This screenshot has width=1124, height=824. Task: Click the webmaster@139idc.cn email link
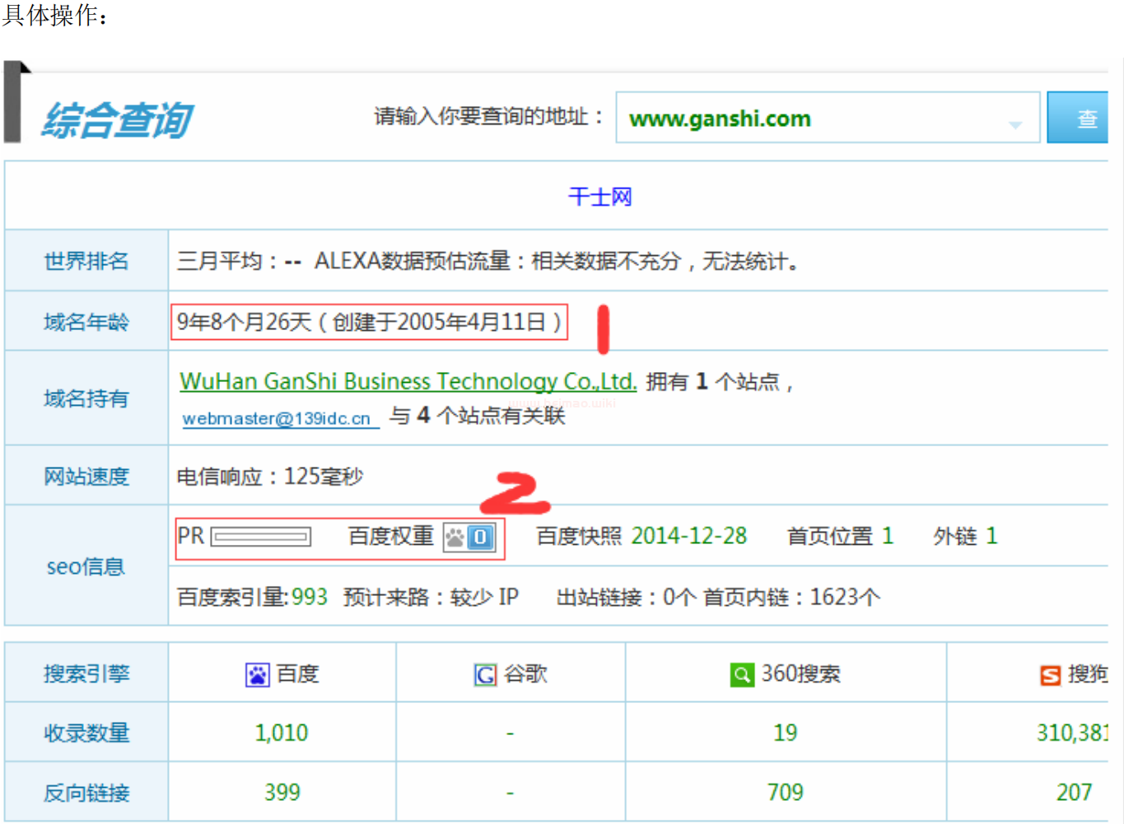coord(277,419)
